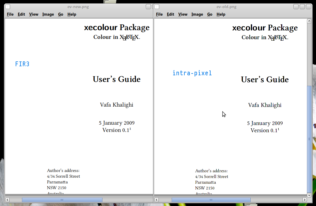316x206 pixels.
Task: Open View menu in ev-new.png window
Action: (34, 14)
